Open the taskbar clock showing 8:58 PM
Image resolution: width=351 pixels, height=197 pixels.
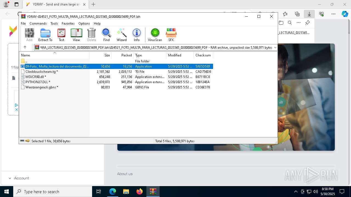pos(328,192)
